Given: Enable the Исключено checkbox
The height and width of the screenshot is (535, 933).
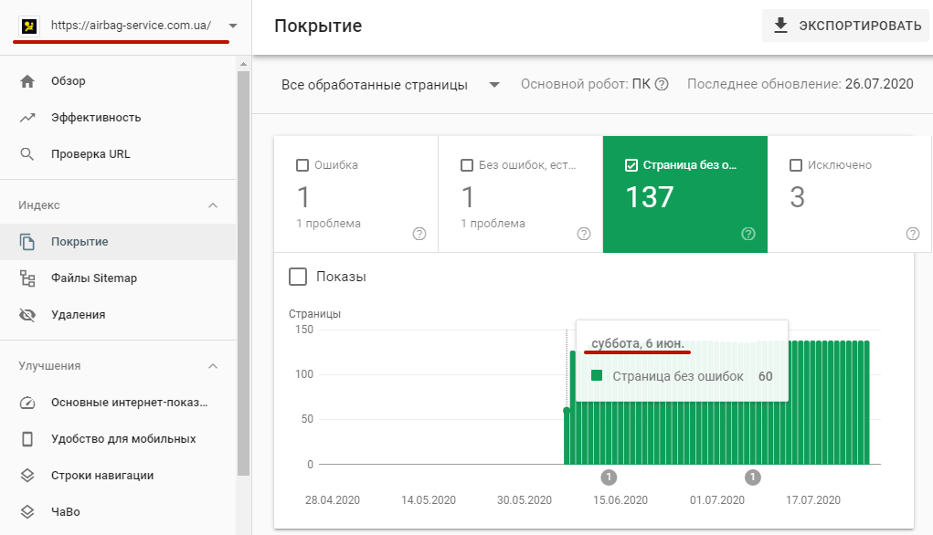Looking at the screenshot, I should tap(796, 165).
